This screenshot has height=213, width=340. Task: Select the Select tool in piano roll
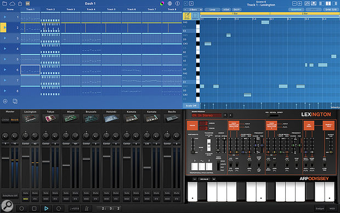[x=195, y=16]
